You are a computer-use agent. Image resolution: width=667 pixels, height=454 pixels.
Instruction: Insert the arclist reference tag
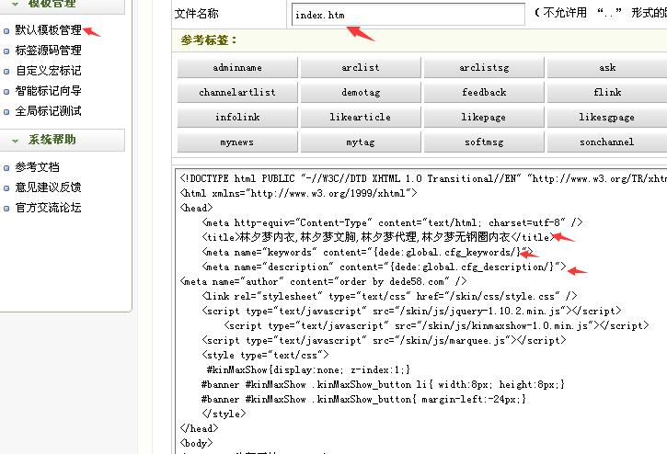[x=361, y=68]
